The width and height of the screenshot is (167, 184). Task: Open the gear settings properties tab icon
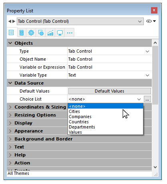pyautogui.click(x=31, y=33)
